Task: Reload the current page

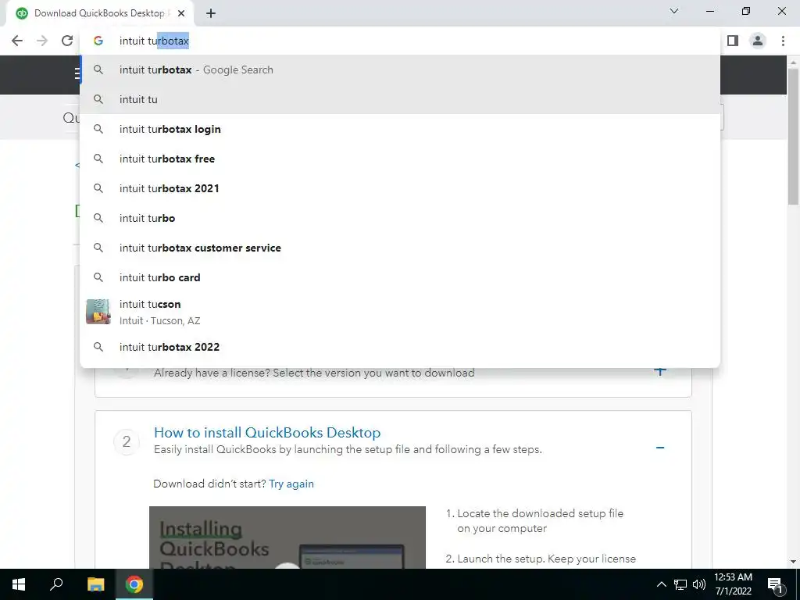Action: click(67, 41)
